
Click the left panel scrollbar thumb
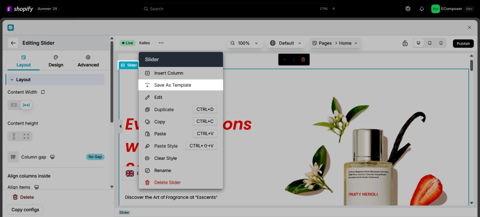[x=112, y=82]
